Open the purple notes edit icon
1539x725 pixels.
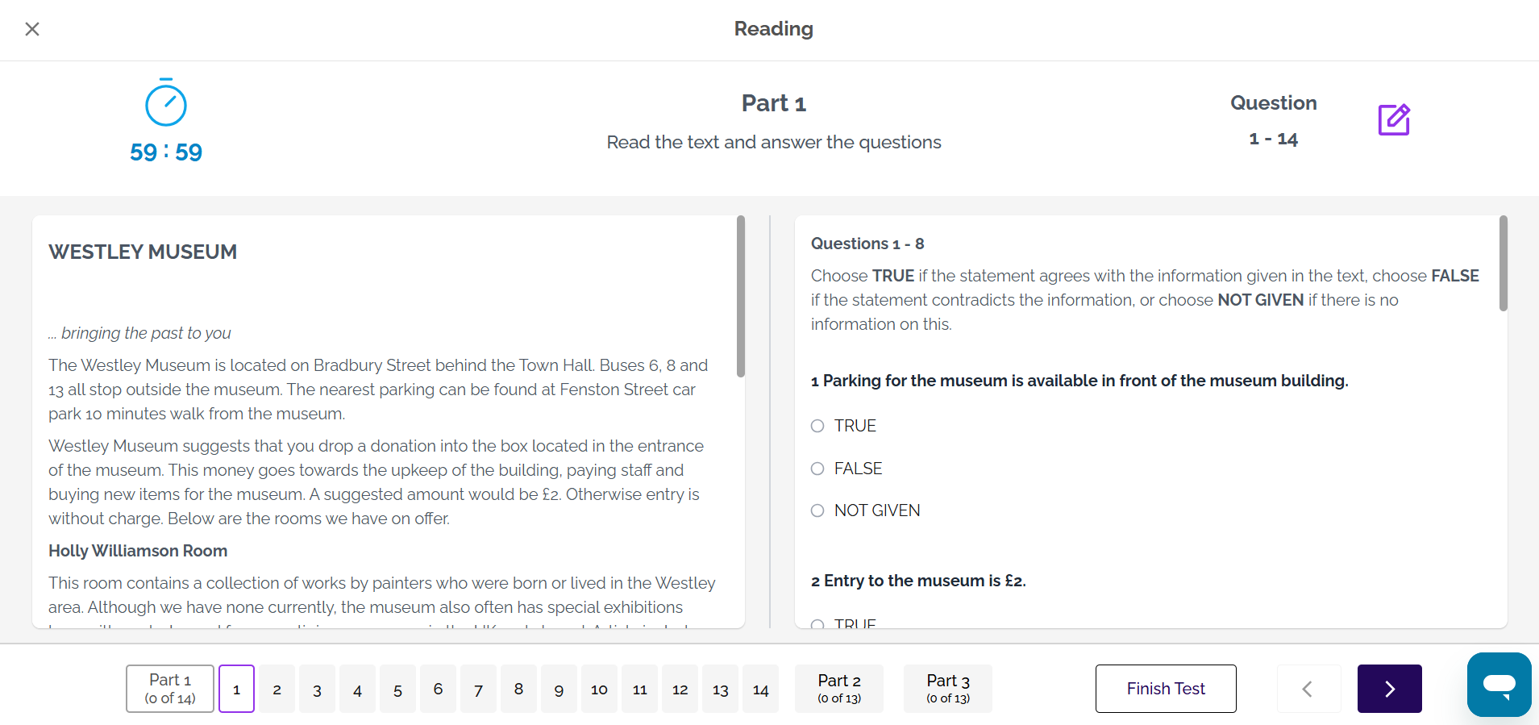pos(1393,120)
